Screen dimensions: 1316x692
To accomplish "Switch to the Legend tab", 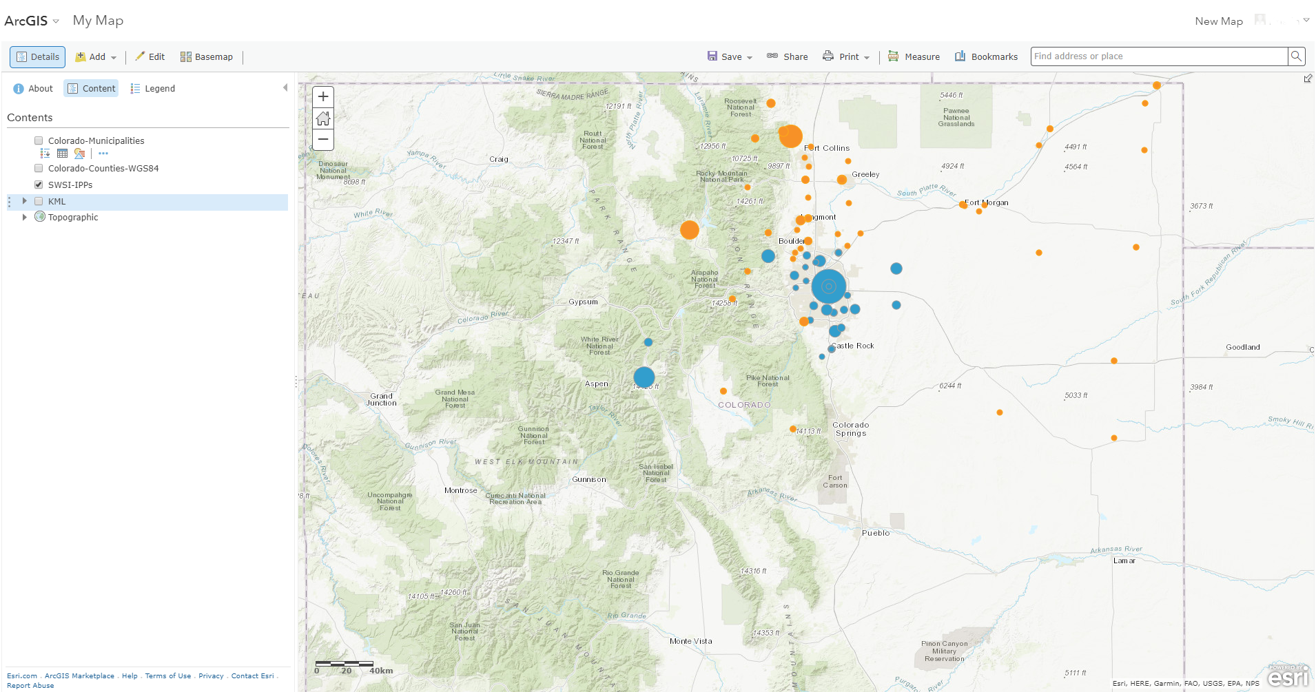I will coord(153,88).
